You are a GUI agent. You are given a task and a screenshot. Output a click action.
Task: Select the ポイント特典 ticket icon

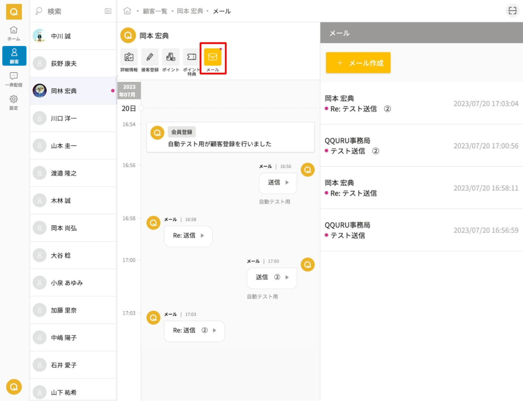[191, 57]
